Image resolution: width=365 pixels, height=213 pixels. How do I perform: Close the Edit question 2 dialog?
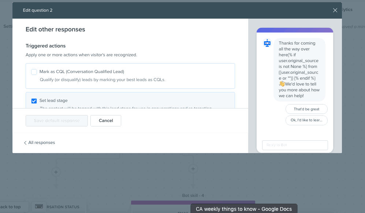pyautogui.click(x=335, y=10)
